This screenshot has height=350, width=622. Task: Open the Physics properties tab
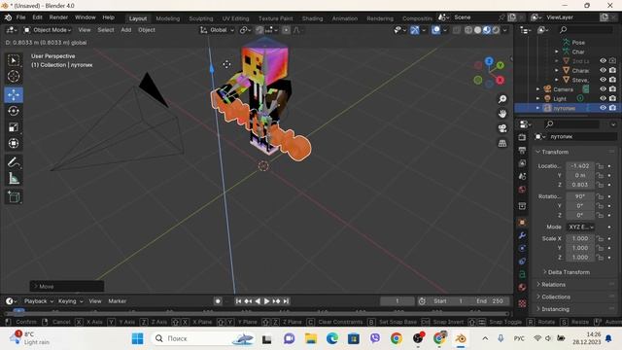[522, 249]
